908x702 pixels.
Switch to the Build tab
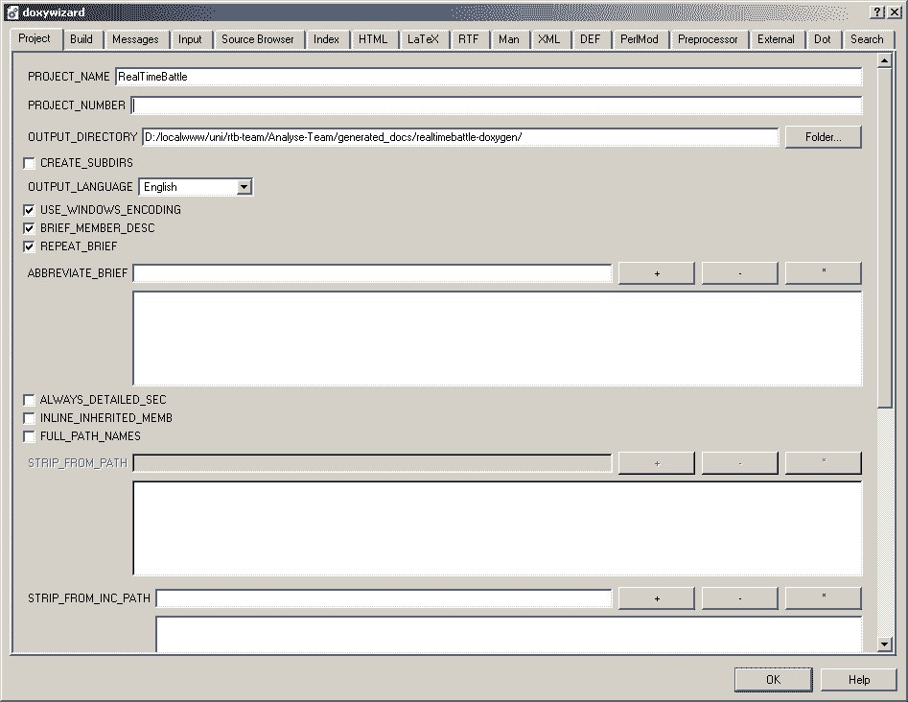click(81, 38)
